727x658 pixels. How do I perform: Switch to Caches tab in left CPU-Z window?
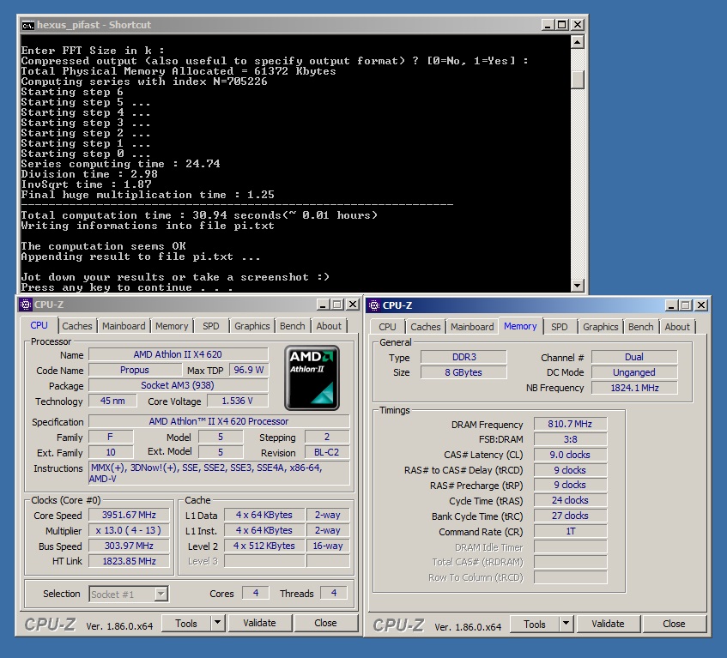click(77, 326)
